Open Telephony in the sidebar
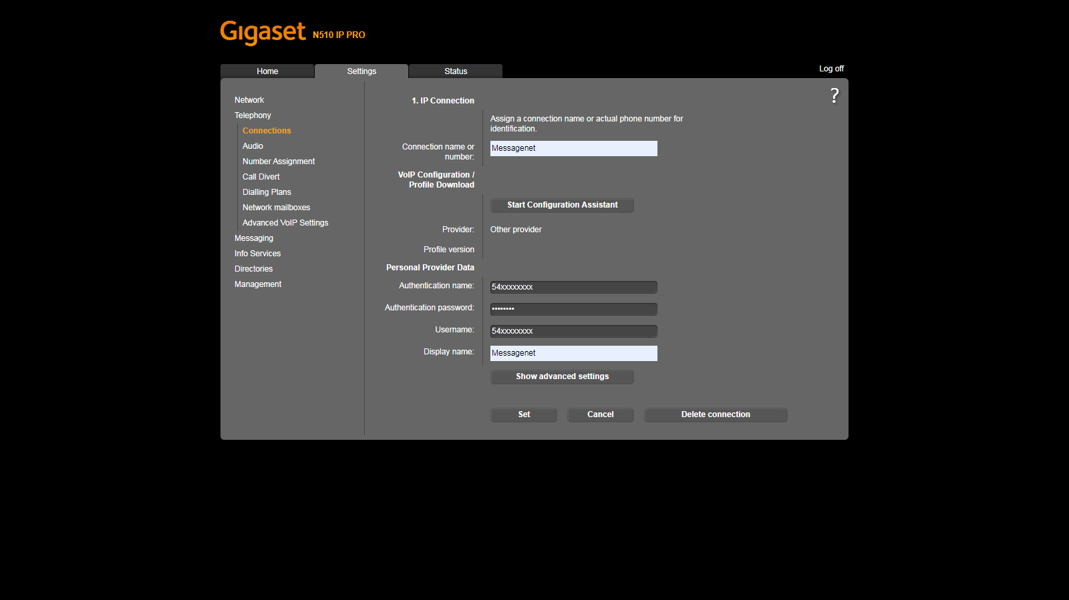Viewport: 1069px width, 600px height. click(253, 115)
